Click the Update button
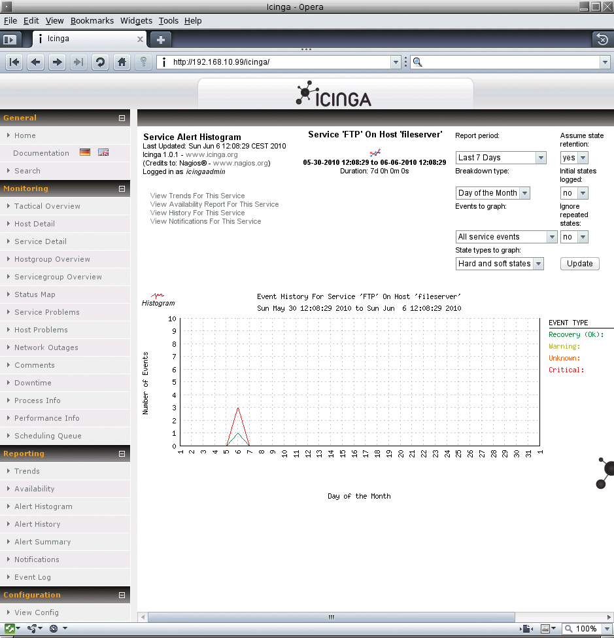Screen dimensions: 614x638 (579, 264)
